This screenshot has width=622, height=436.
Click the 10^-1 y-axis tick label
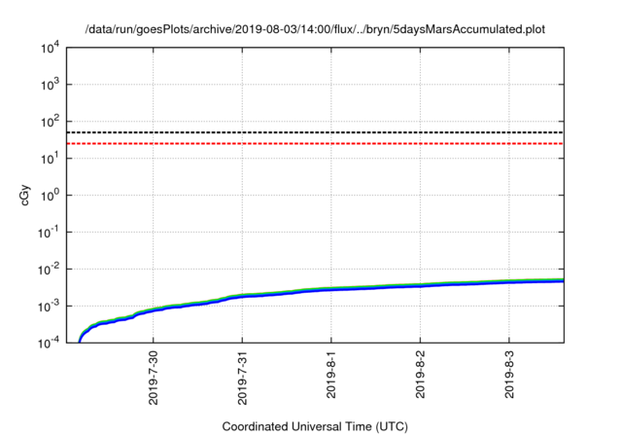click(49, 233)
